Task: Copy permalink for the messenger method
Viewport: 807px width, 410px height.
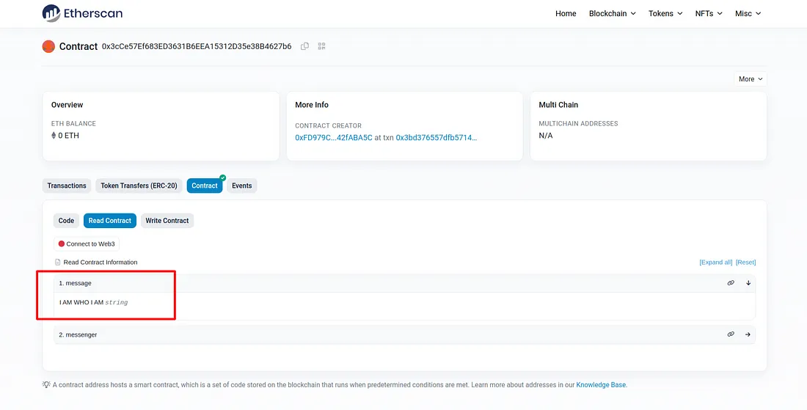Action: 730,334
